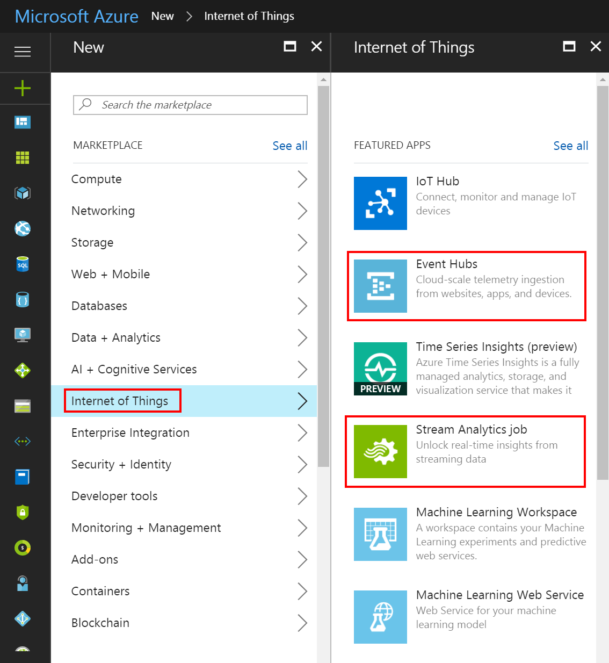Viewport: 609px width, 663px height.
Task: Click the Microsoft Azure logo text
Action: click(x=77, y=16)
